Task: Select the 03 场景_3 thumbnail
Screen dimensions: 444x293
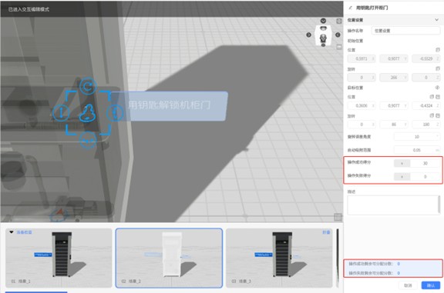Action: pos(279,258)
